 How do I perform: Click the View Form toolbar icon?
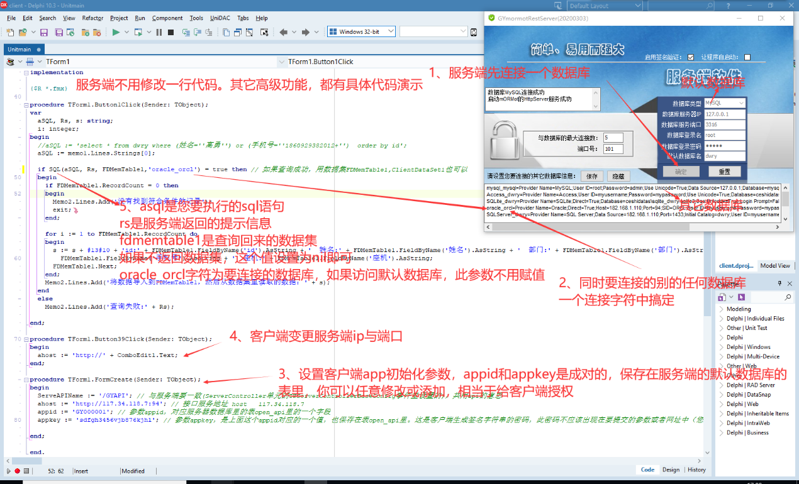[x=238, y=32]
